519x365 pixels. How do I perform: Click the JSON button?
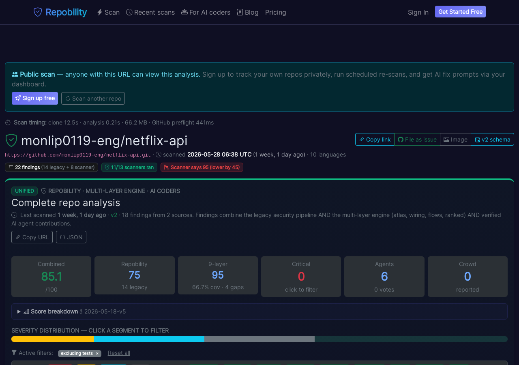71,237
